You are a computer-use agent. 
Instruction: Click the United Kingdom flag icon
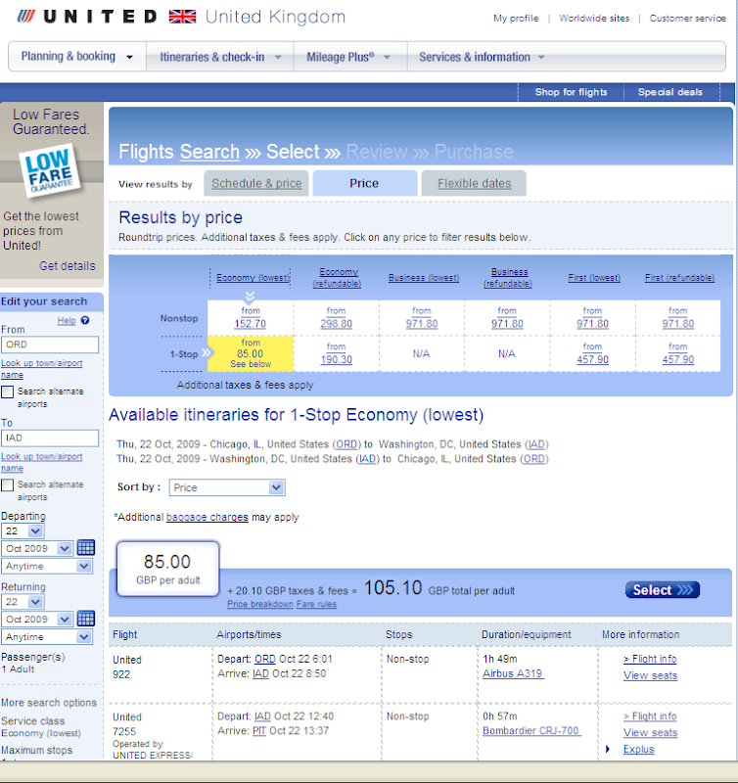182,17
